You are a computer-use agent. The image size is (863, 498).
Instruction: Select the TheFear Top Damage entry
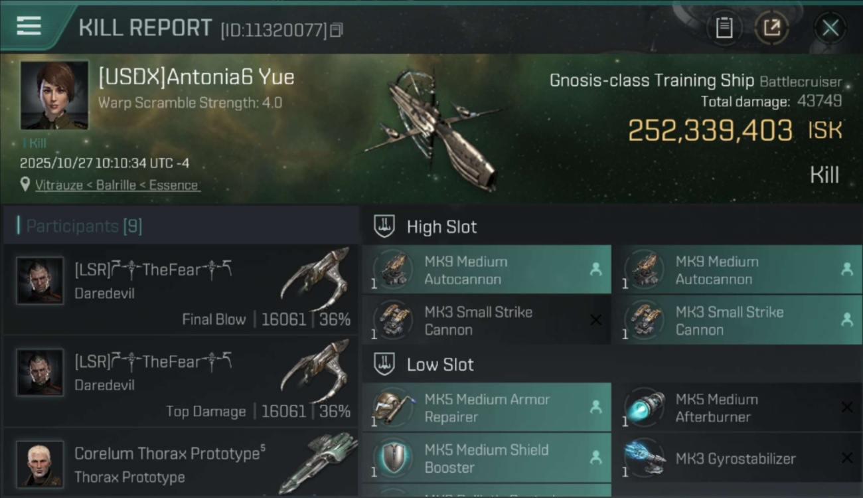pyautogui.click(x=181, y=381)
